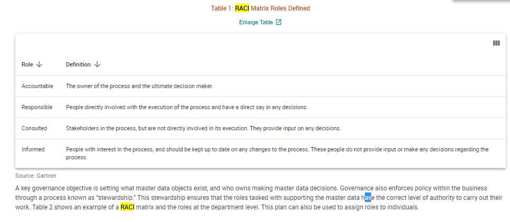This screenshot has width=510, height=222.
Task: Click the external-link icon beside Enlarge Table
Action: tap(279, 22)
